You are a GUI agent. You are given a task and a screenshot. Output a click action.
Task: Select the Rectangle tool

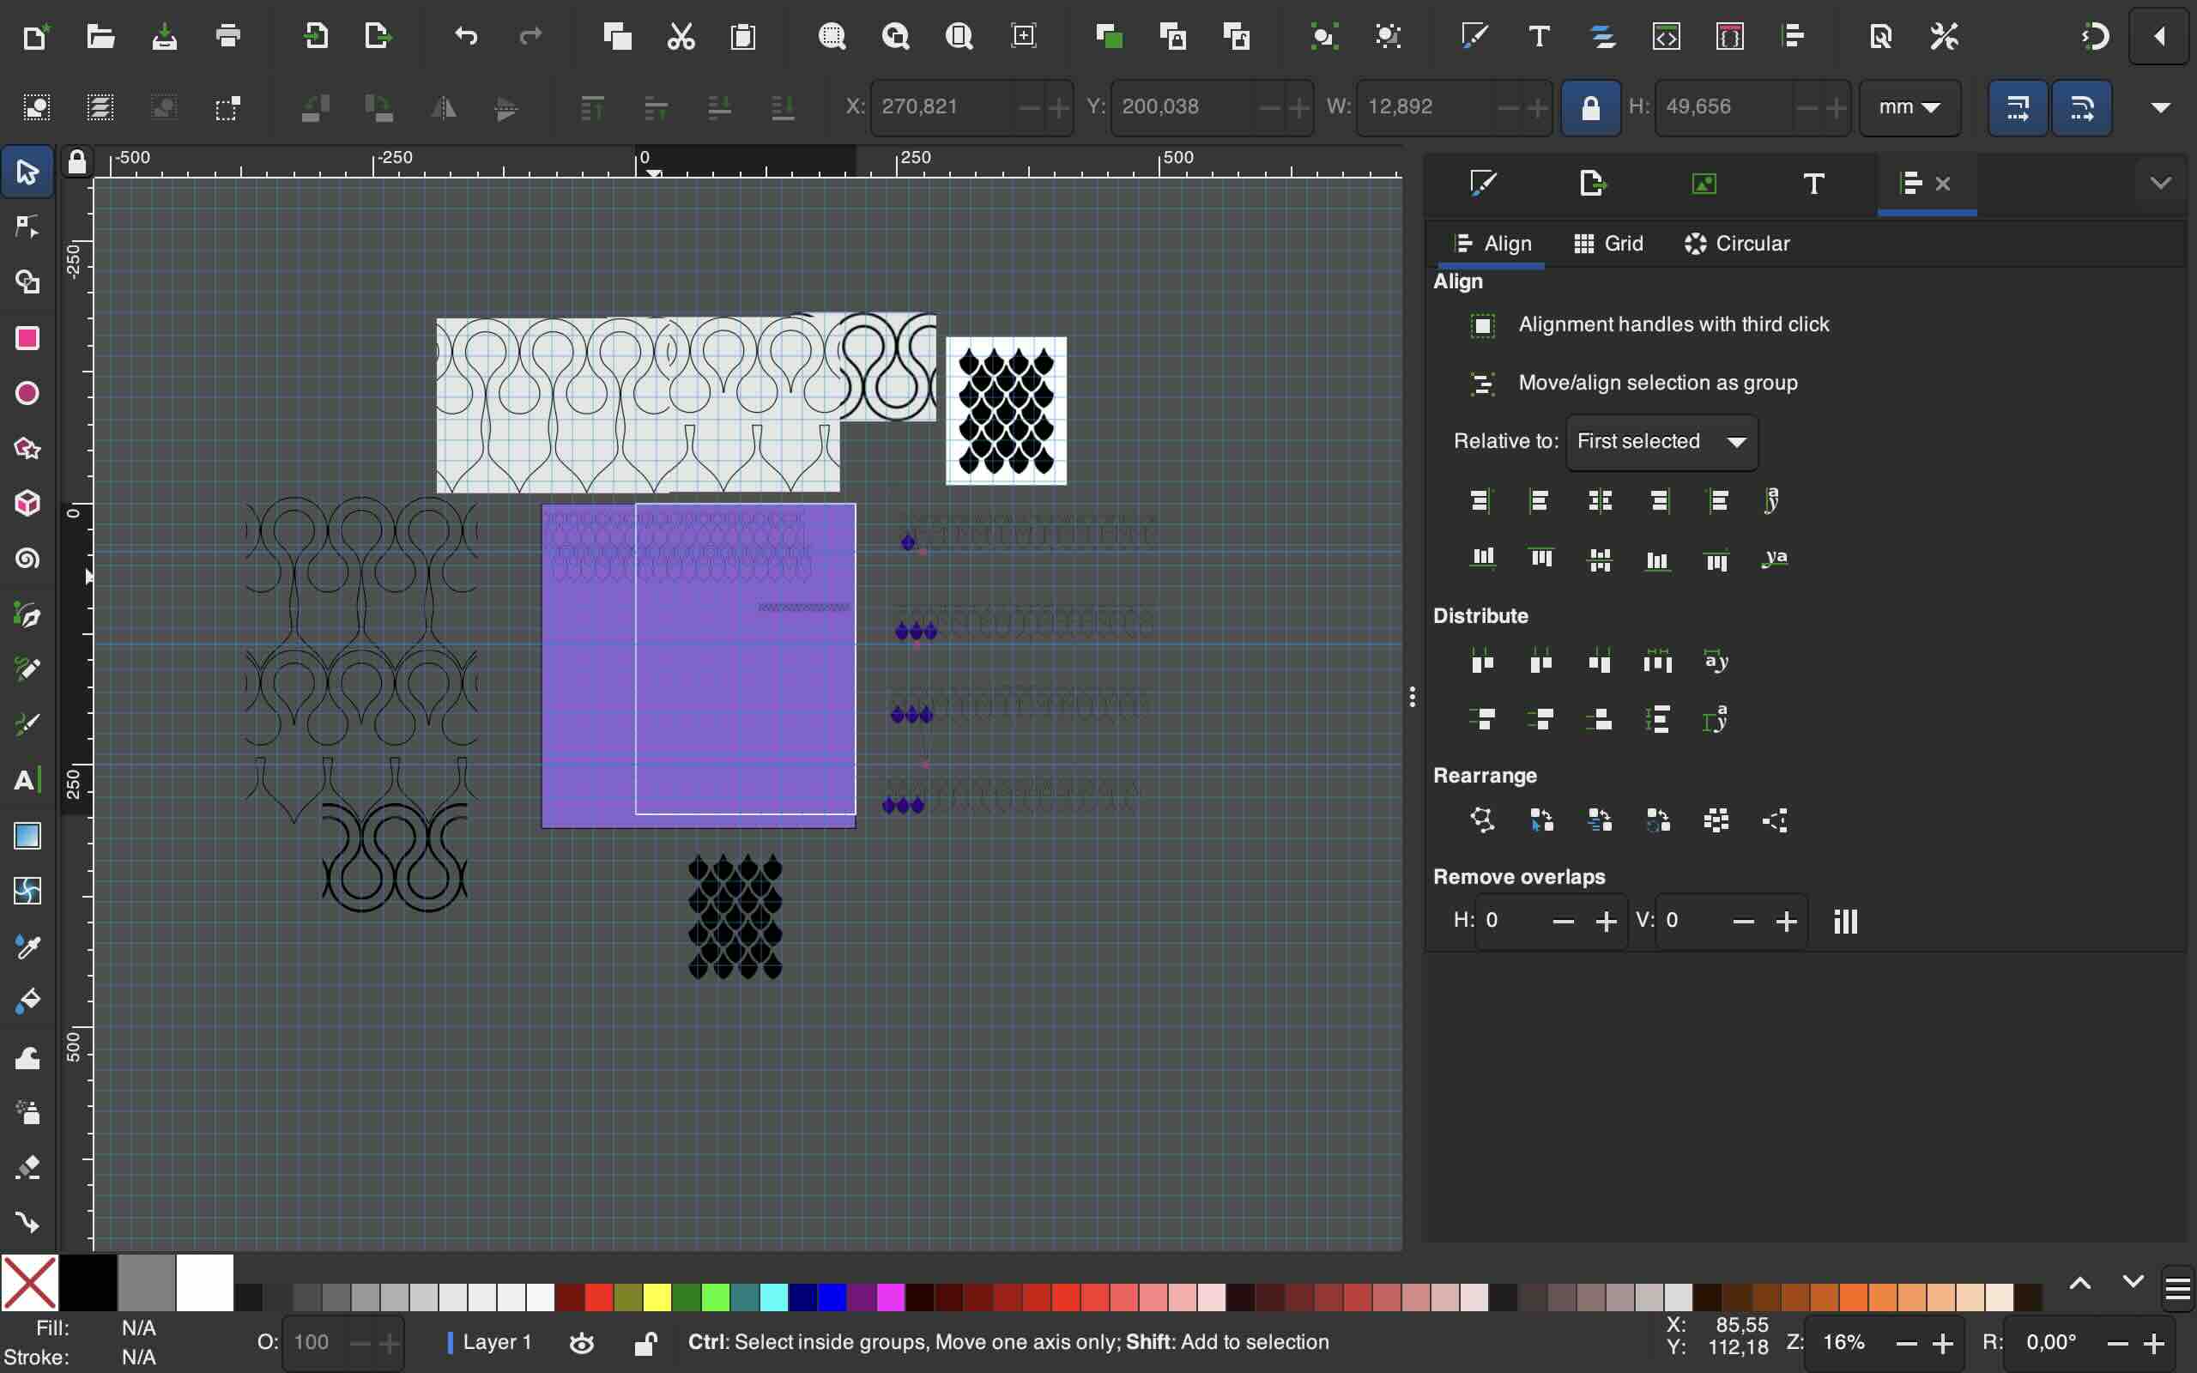tap(27, 338)
